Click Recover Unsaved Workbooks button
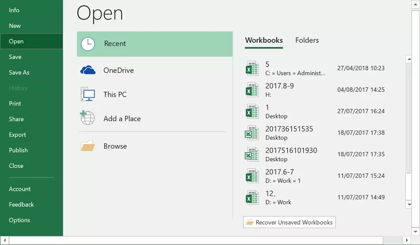 coord(289,222)
